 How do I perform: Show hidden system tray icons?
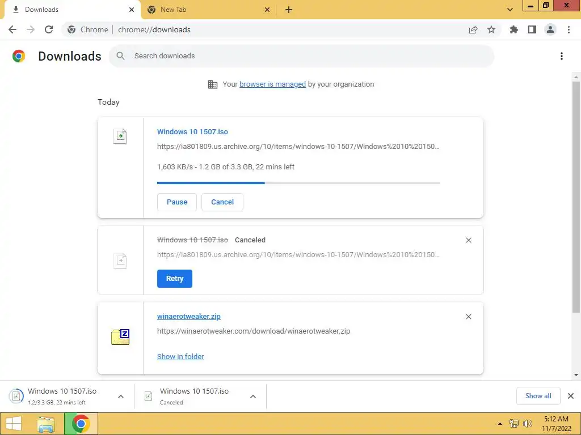point(500,424)
